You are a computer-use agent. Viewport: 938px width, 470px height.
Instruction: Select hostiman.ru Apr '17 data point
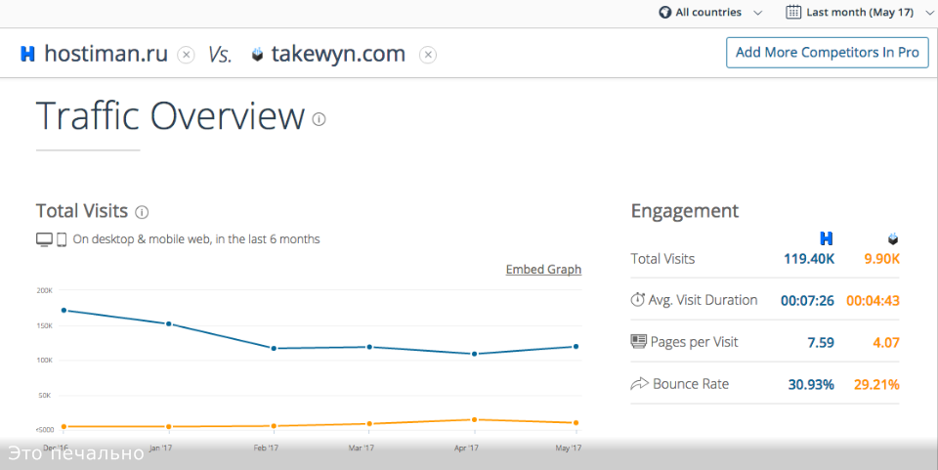[x=475, y=354]
